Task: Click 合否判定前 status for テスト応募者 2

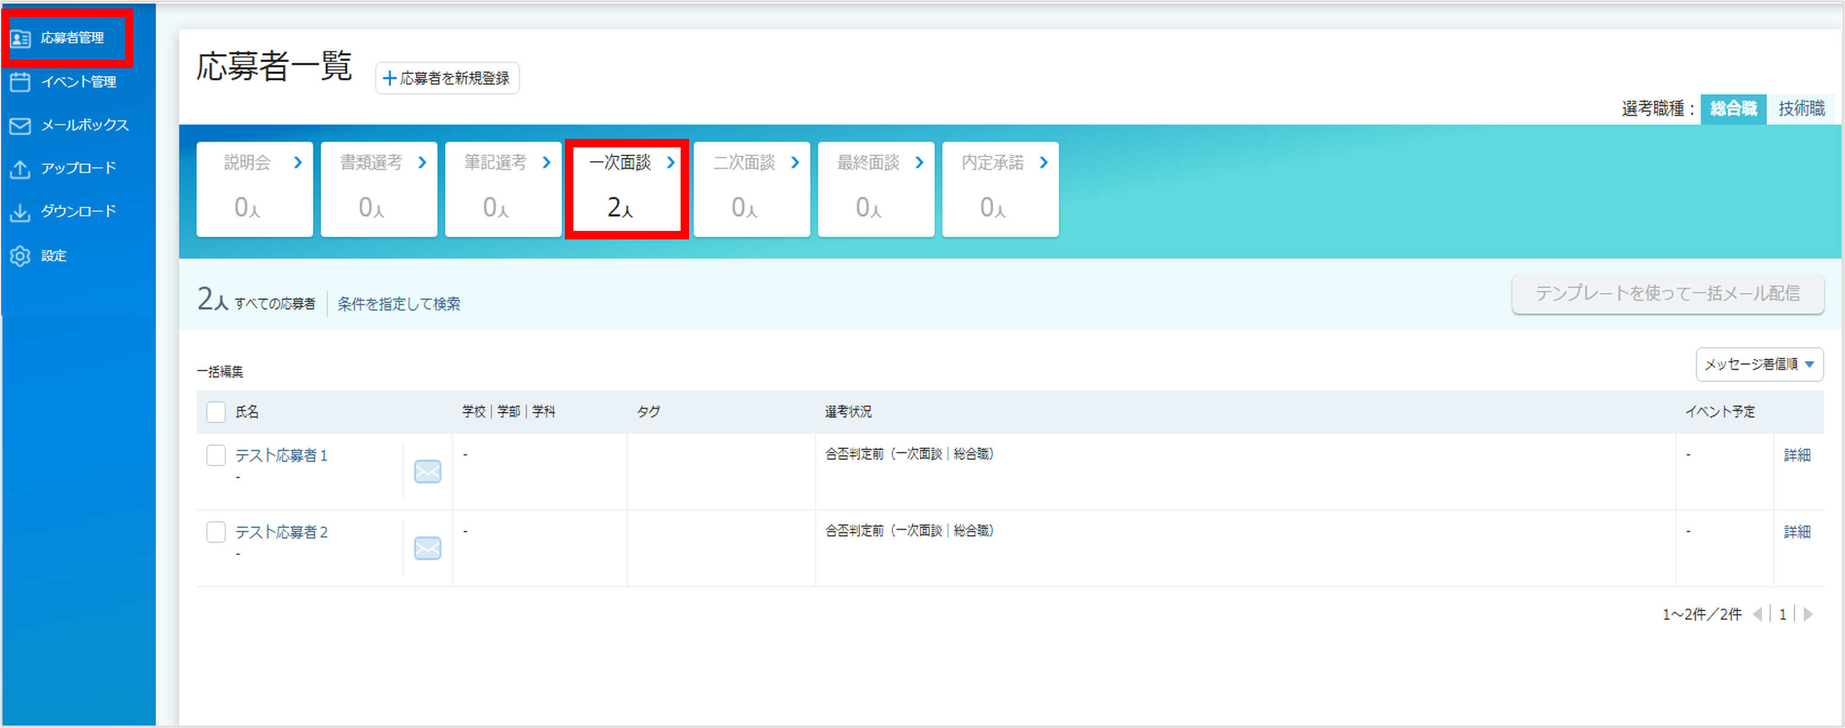Action: click(910, 531)
